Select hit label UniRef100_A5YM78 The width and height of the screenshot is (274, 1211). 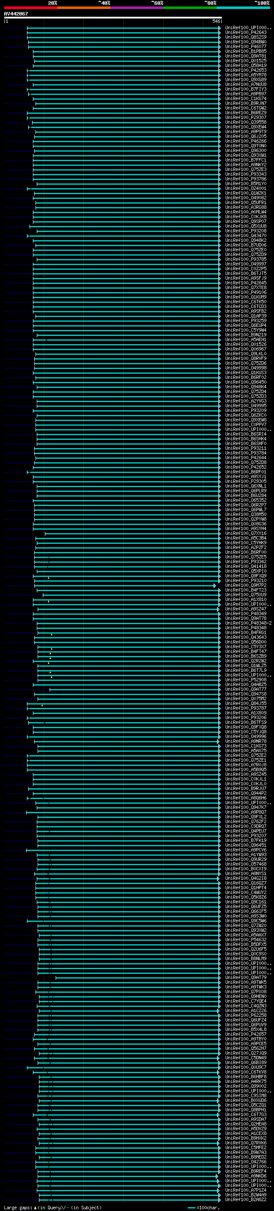[246, 75]
